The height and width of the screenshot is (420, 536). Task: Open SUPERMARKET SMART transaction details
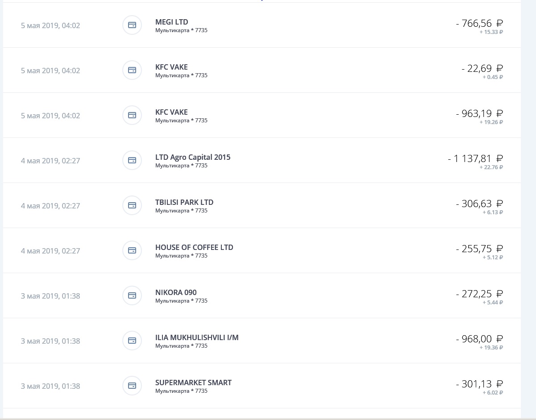pos(262,386)
